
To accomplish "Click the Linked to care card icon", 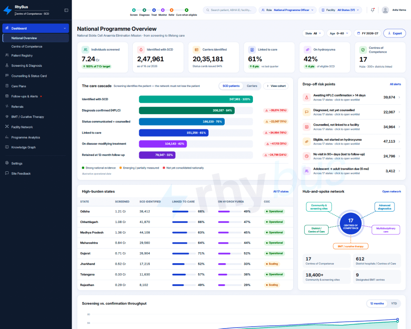I will [x=252, y=50].
